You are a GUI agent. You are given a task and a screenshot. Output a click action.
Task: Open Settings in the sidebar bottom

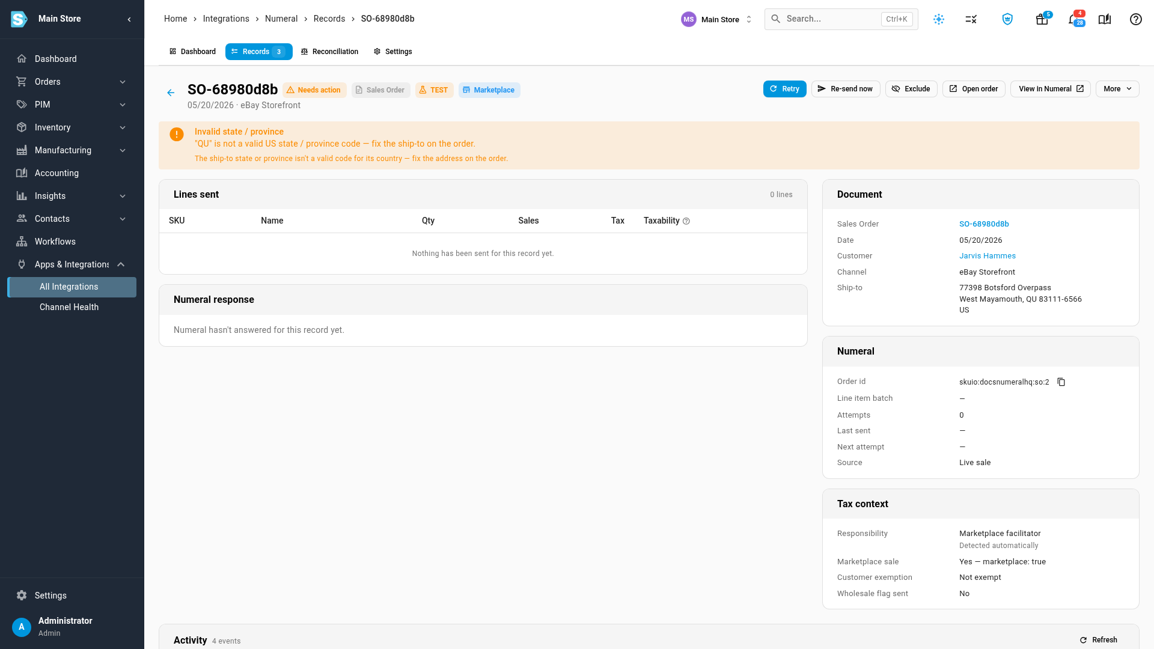72,596
